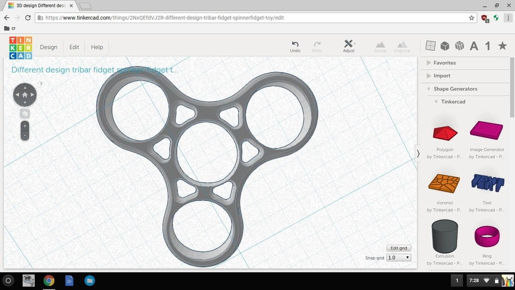Zoom in with the plus button
Viewport: 515px width, 290px height.
click(25, 125)
